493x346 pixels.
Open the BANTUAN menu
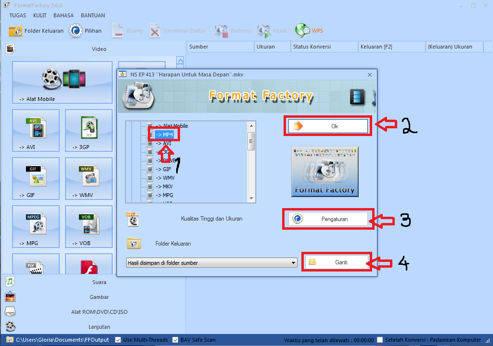(x=93, y=15)
